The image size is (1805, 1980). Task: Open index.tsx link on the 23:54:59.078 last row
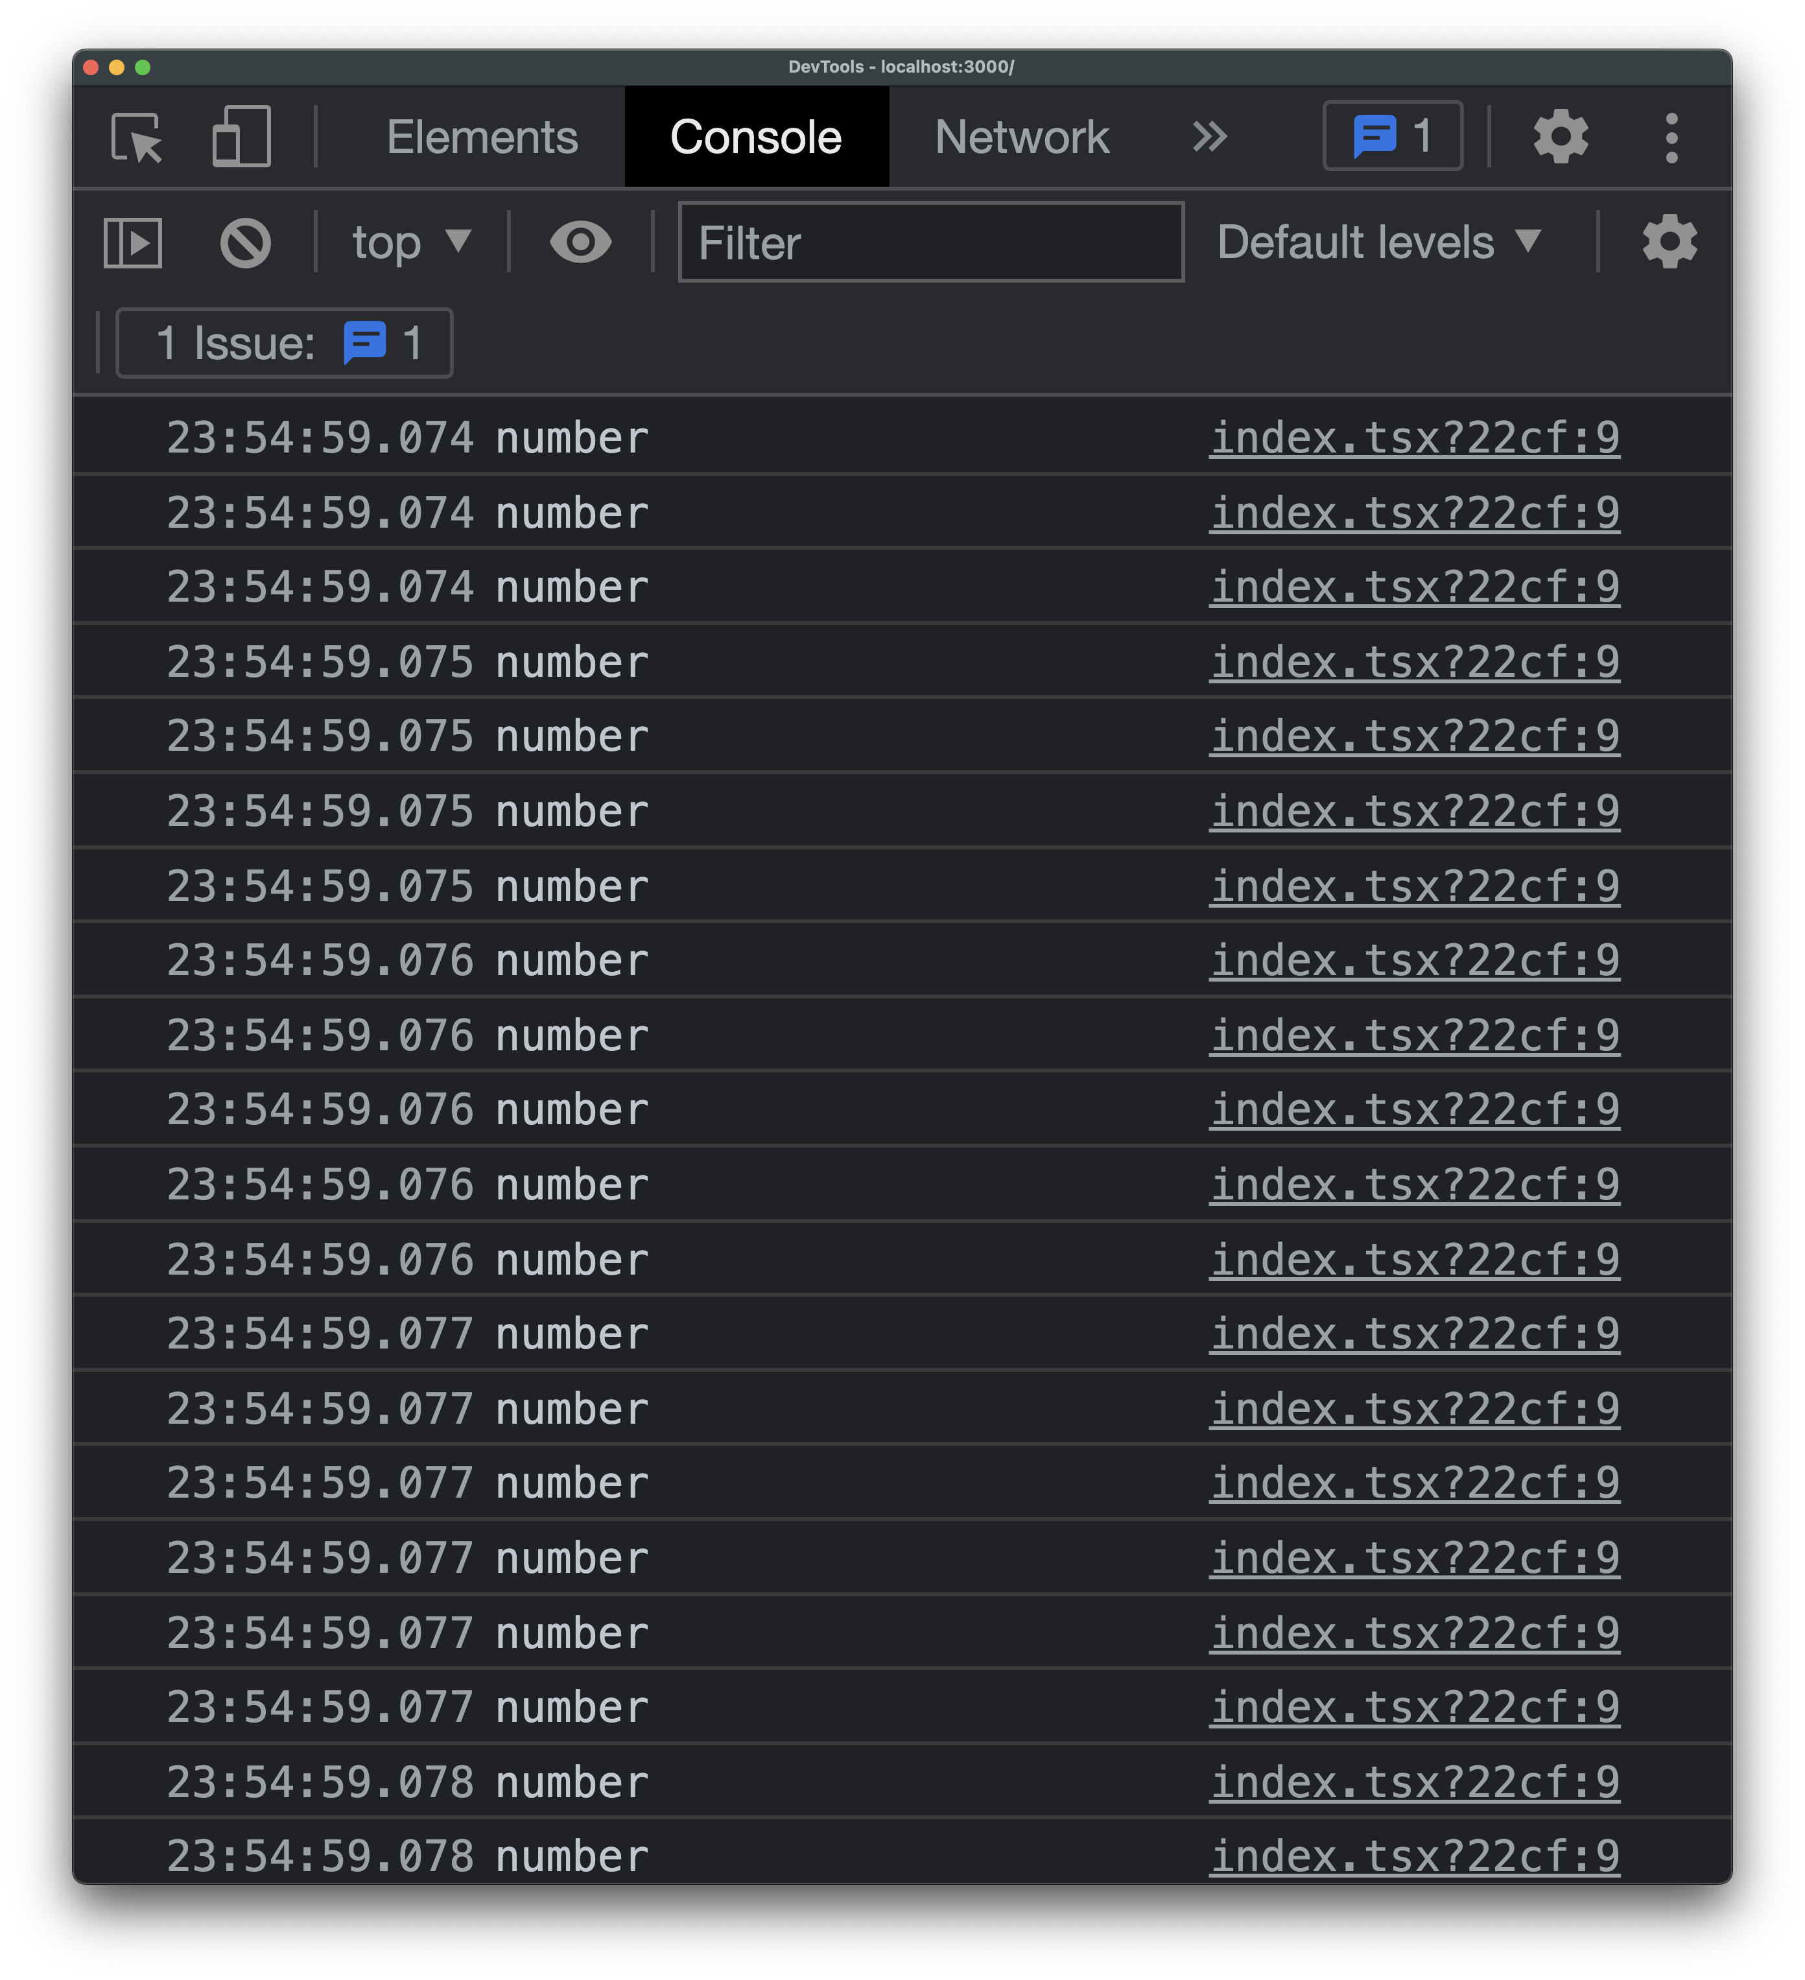[x=1414, y=1856]
